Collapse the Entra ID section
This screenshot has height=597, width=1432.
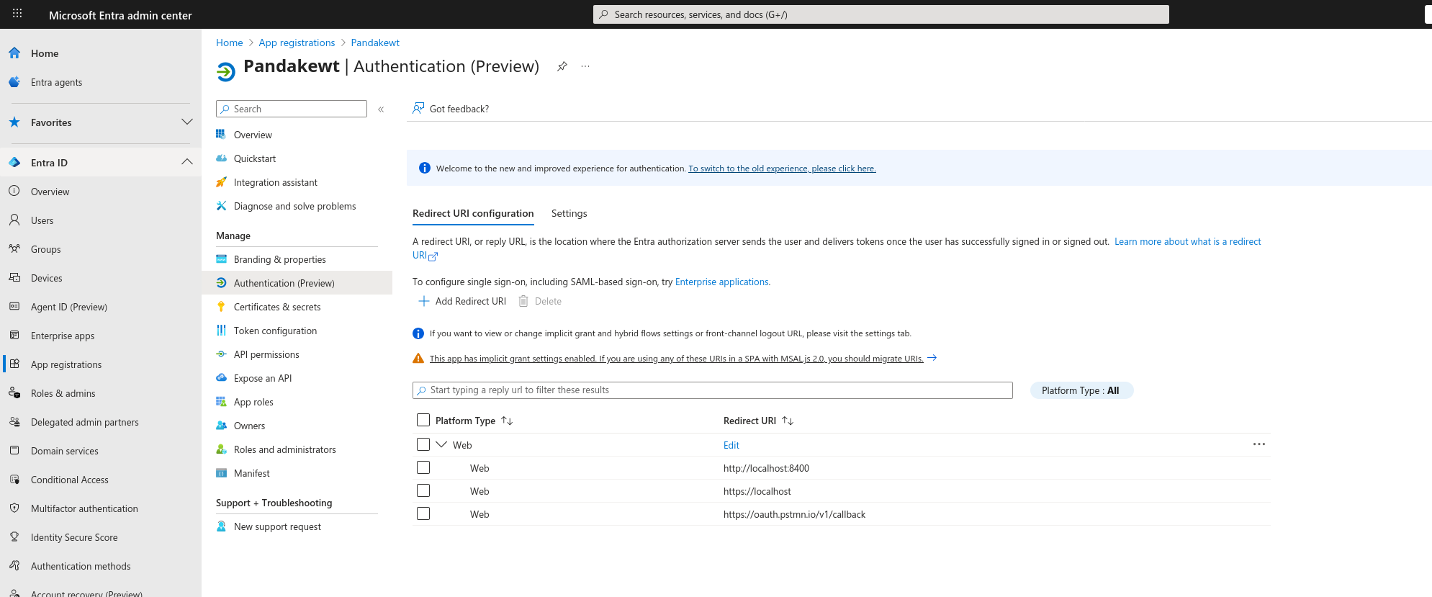point(186,163)
